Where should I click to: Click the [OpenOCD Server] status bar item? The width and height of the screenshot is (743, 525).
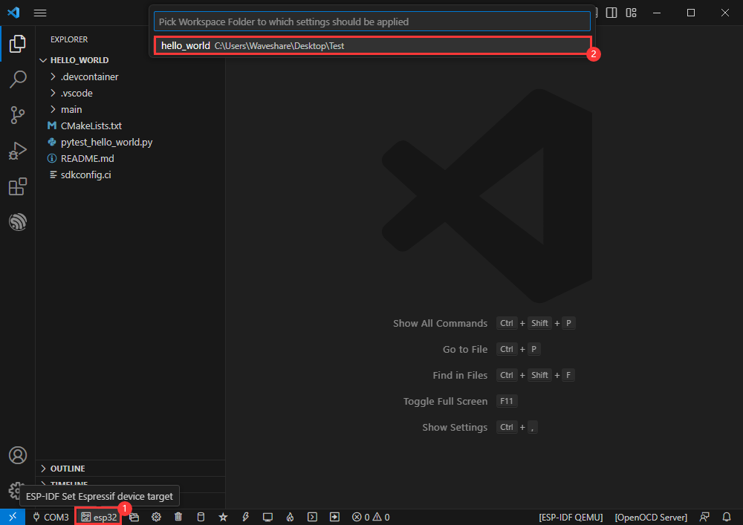(x=651, y=518)
